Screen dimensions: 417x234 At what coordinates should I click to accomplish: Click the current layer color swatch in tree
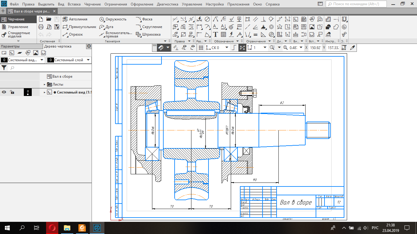coord(28,92)
